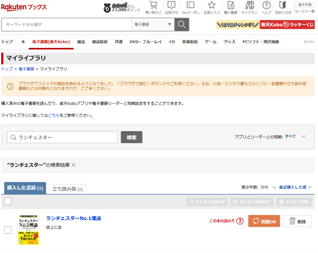Select the ゲーム navigation tab
Screen dimensions: 318x253
(x=211, y=42)
